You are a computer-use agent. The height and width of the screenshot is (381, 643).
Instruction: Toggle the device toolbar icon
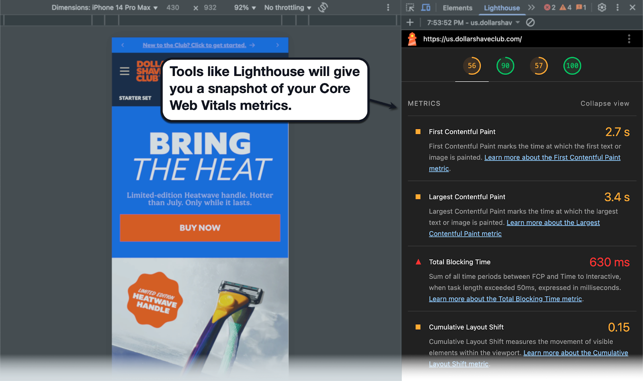[x=426, y=7]
